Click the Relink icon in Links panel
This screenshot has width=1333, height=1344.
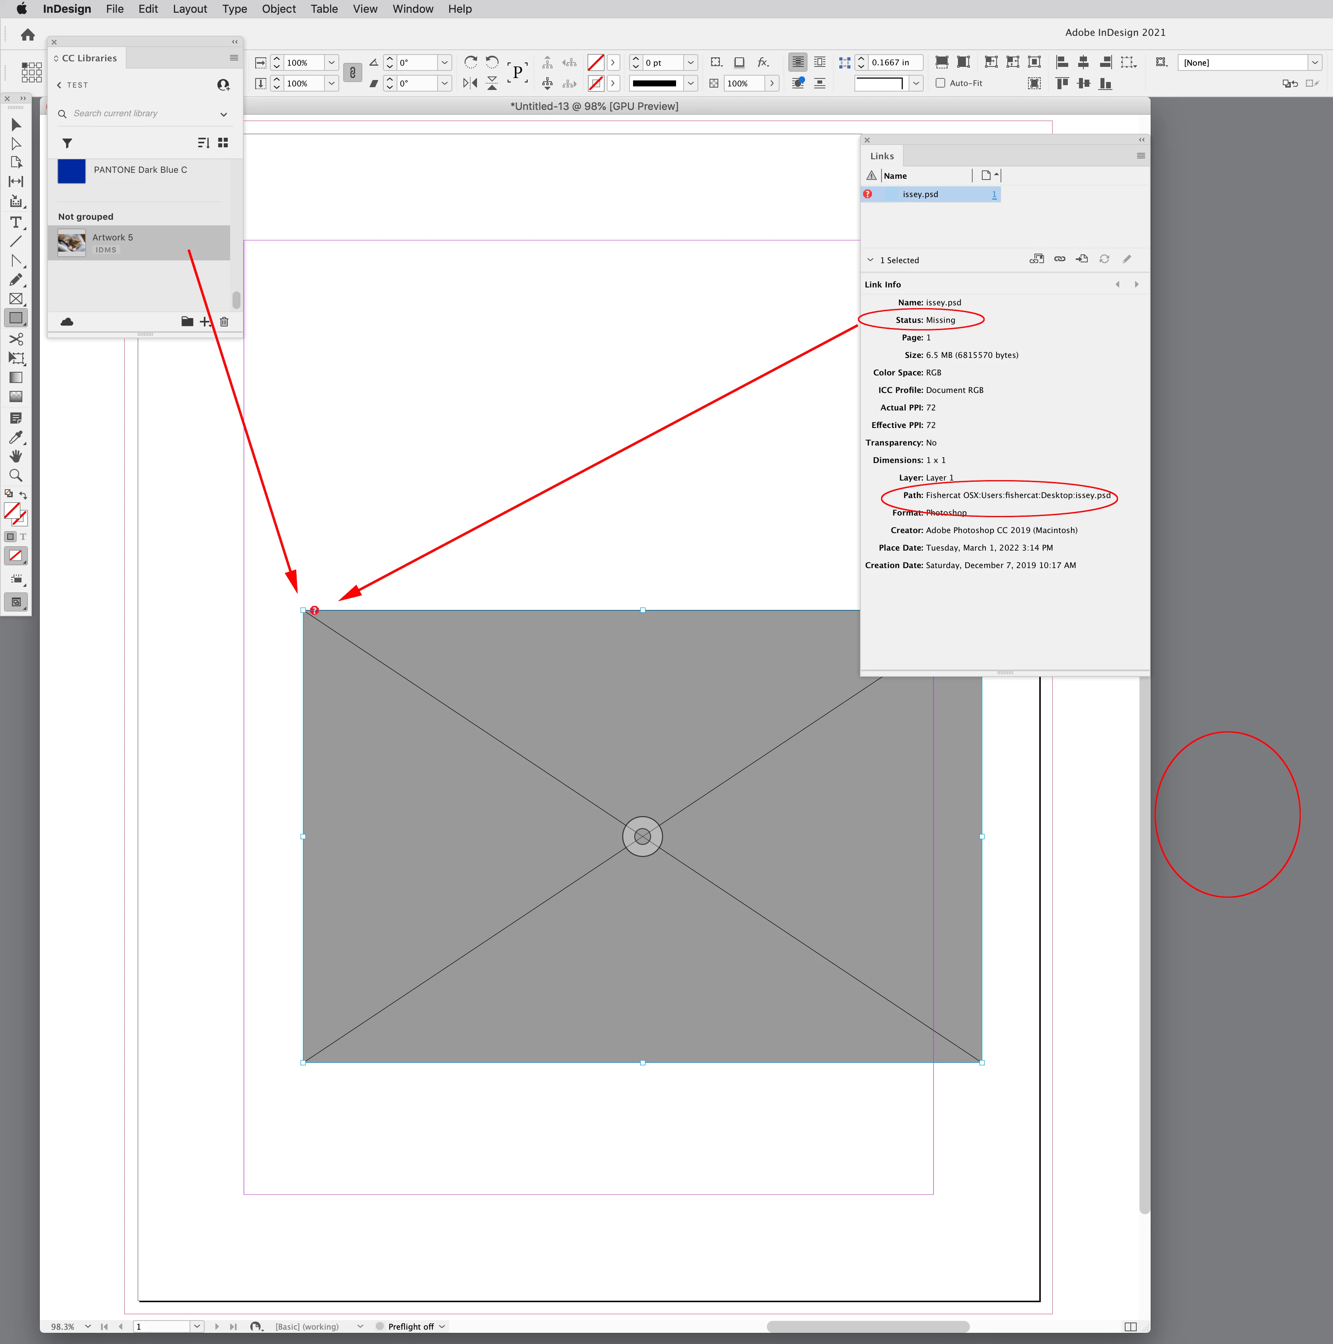click(1059, 260)
